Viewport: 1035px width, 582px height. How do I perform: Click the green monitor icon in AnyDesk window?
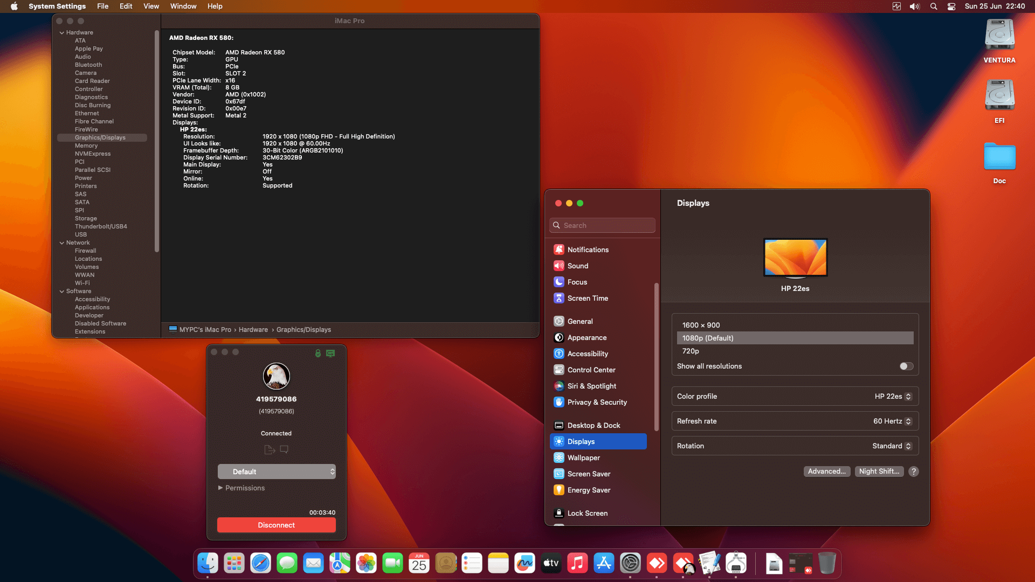tap(330, 354)
